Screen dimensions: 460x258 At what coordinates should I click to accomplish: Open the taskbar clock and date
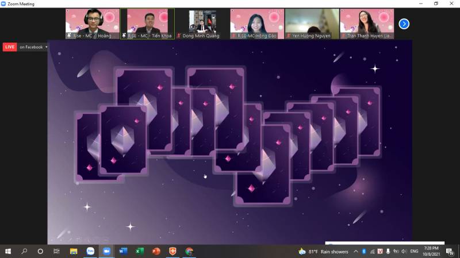click(432, 251)
